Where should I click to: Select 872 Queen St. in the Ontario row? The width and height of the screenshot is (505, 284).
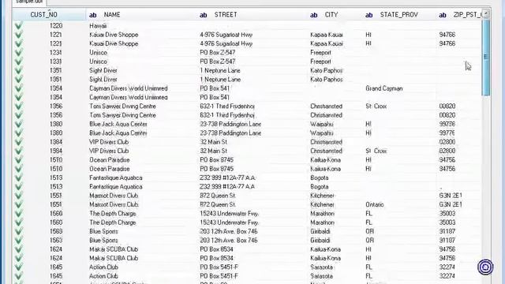click(x=218, y=204)
